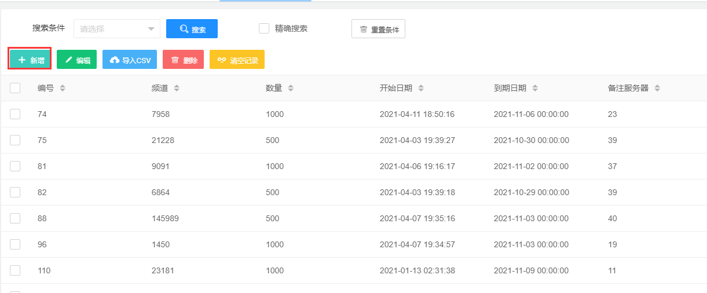Click expiry date 2021-10-30 00:00:00

pyautogui.click(x=532, y=140)
